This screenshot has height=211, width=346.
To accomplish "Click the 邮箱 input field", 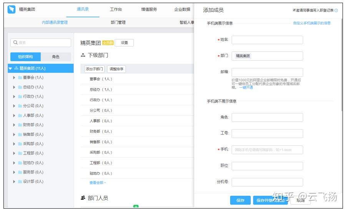I will pyautogui.click(x=267, y=72).
